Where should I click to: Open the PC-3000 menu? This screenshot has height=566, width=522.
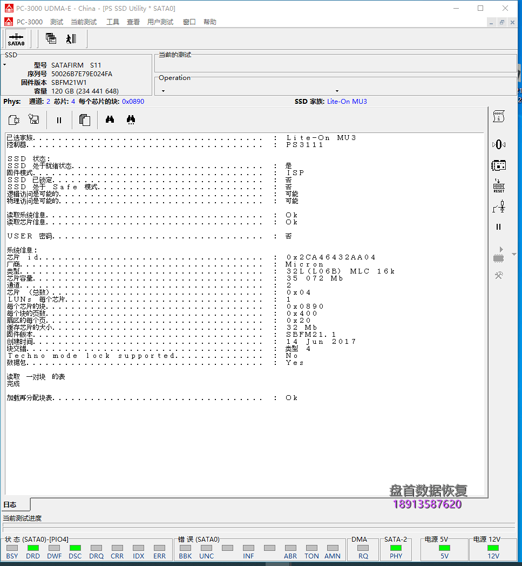pyautogui.click(x=30, y=22)
